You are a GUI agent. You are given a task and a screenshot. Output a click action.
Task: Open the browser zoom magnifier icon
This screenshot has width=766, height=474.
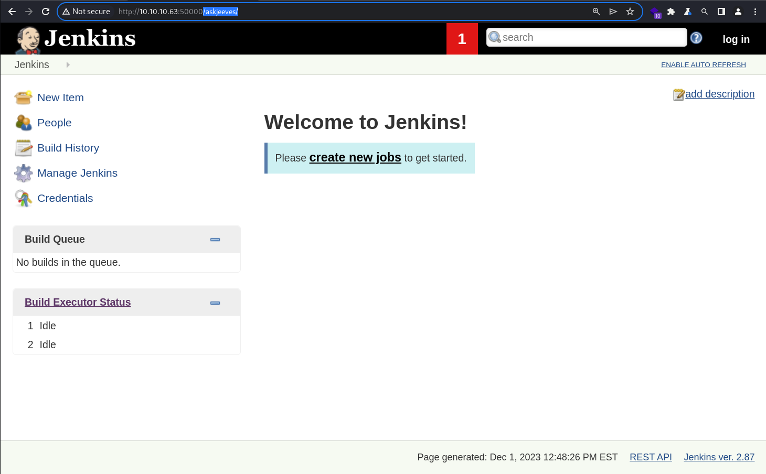(596, 12)
